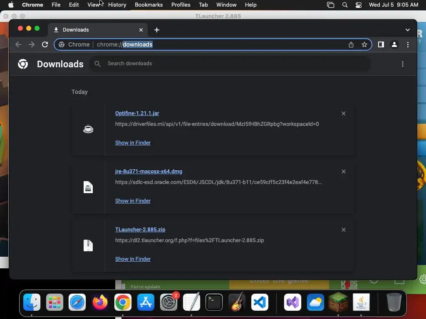Open App Store from the Dock
This screenshot has height=319, width=426.
tap(146, 302)
